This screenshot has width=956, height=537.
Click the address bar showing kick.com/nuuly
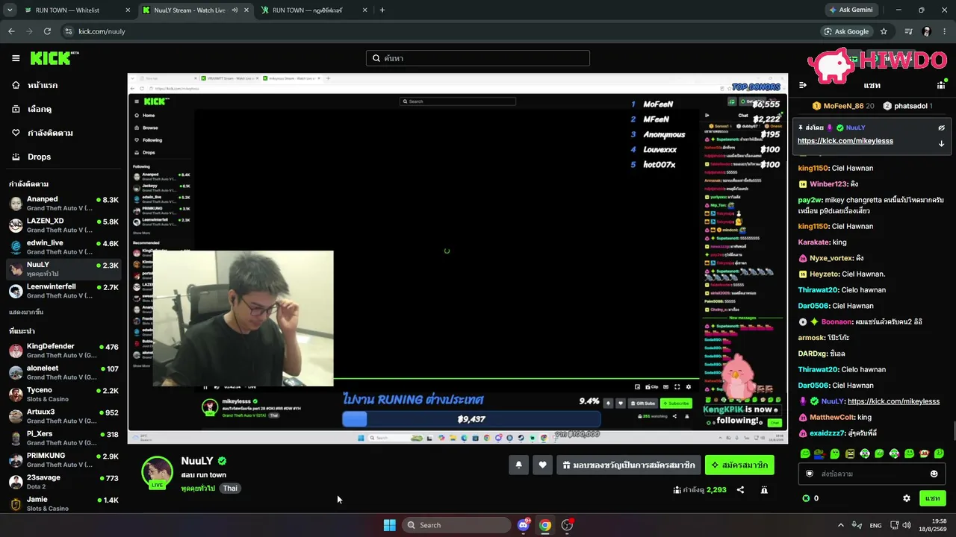pos(441,31)
